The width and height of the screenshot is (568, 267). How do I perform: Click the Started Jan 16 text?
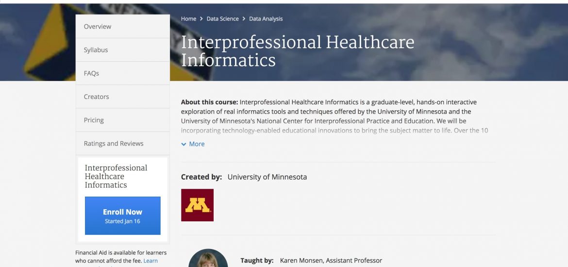(122, 221)
